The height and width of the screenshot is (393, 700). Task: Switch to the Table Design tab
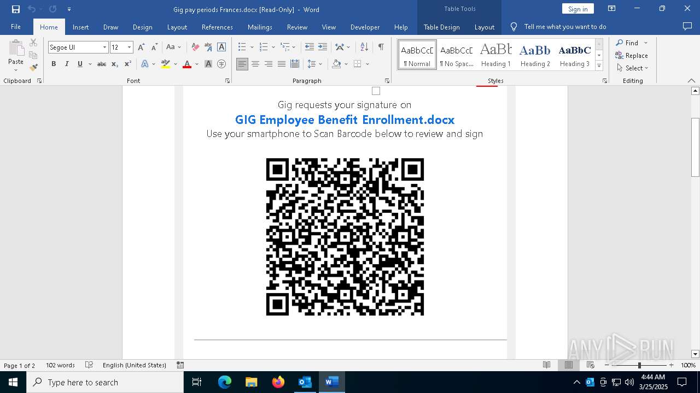pyautogui.click(x=441, y=27)
